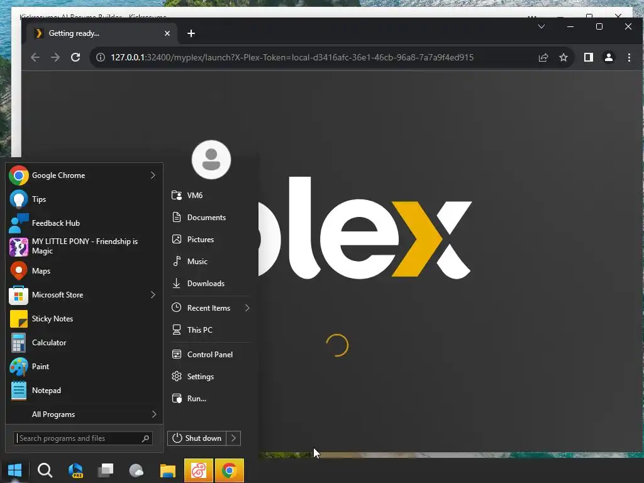Image resolution: width=644 pixels, height=483 pixels.
Task: Open Chrome three-dot menu
Action: (629, 57)
